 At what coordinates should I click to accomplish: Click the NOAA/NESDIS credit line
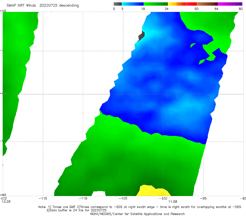point(137,214)
